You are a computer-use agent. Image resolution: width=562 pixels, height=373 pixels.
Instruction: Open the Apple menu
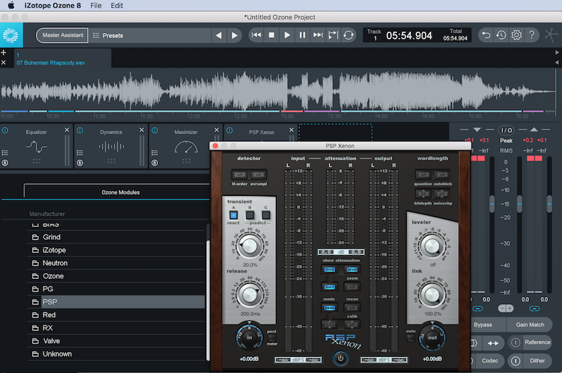11,6
